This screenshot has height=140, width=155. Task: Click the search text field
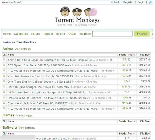(x=112, y=34)
